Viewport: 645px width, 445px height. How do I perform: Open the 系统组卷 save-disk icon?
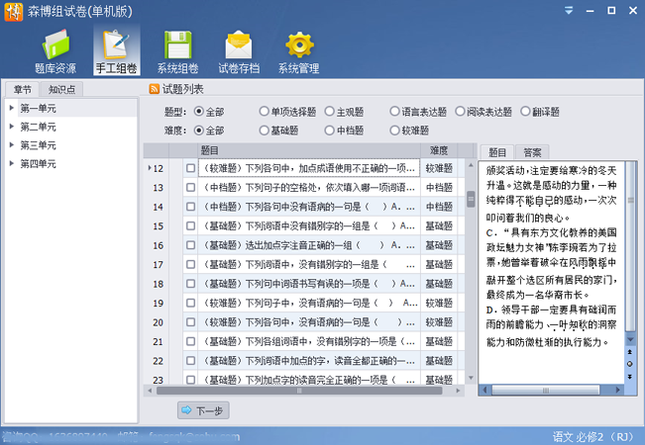tap(177, 46)
